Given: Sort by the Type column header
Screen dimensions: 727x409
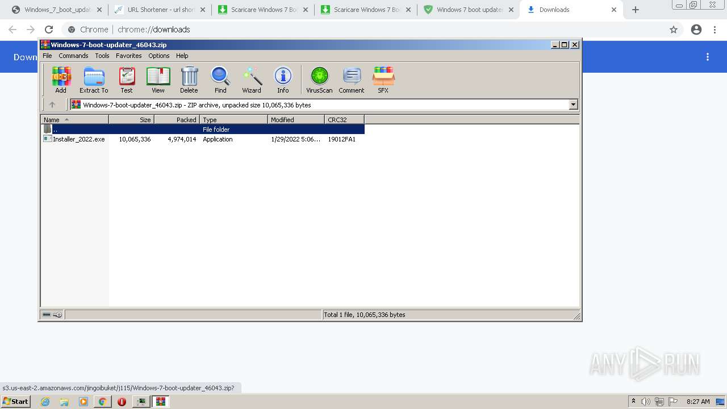Looking at the screenshot, I should click(x=233, y=119).
